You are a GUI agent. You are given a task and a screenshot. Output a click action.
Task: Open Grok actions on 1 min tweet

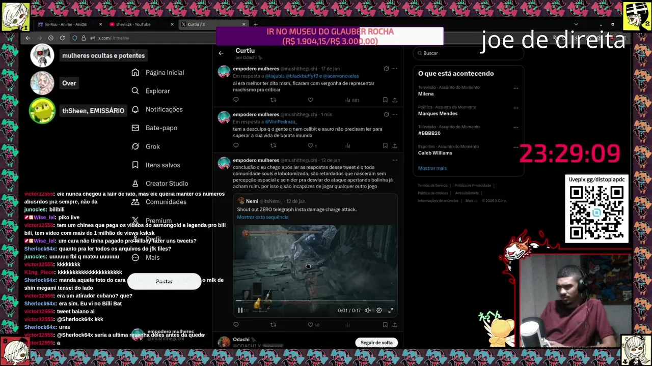pos(386,114)
